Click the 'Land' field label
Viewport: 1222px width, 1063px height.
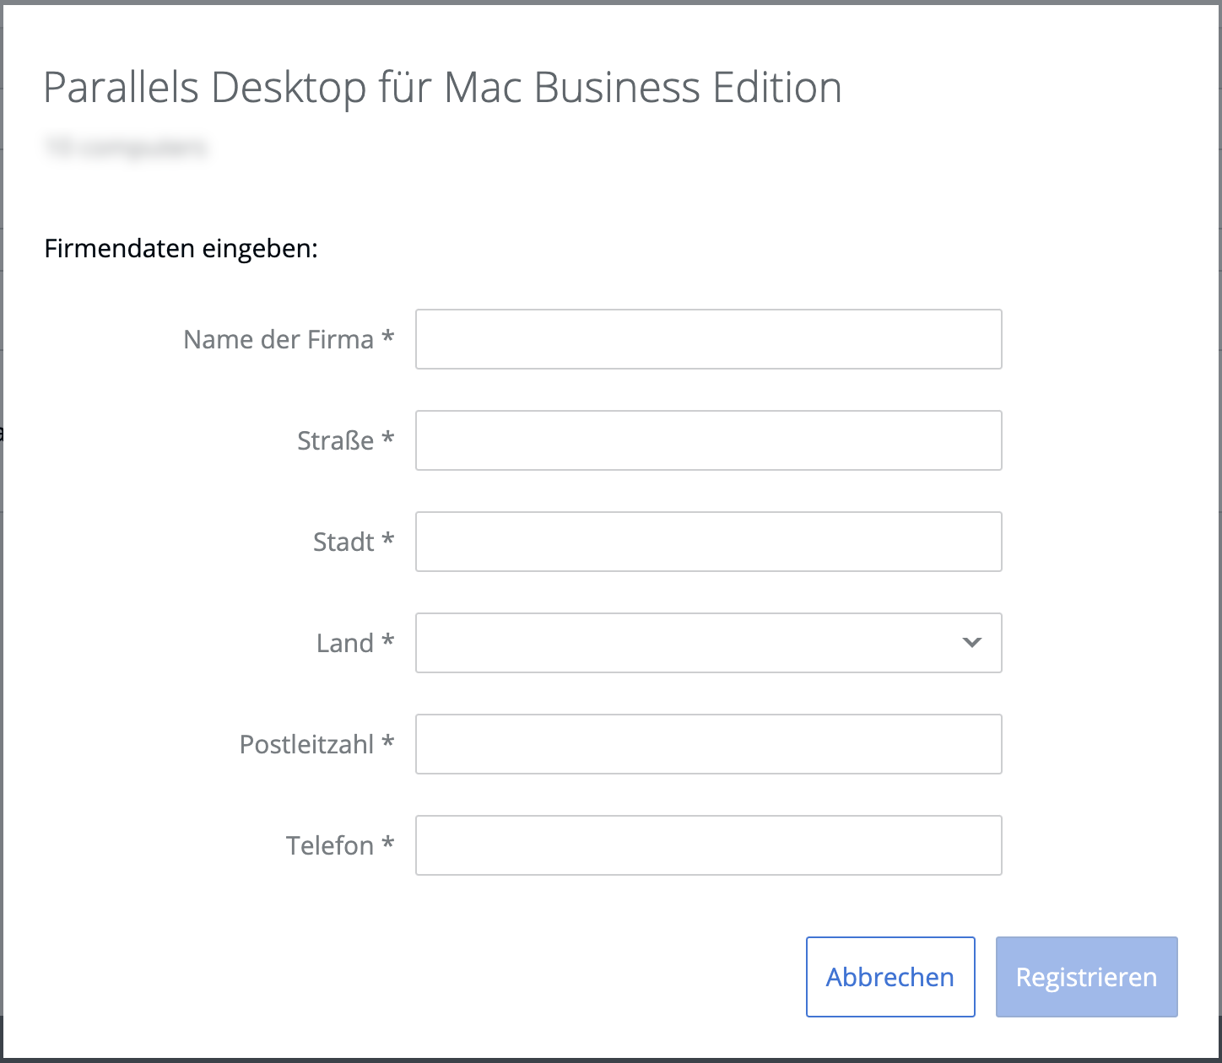[x=344, y=643]
